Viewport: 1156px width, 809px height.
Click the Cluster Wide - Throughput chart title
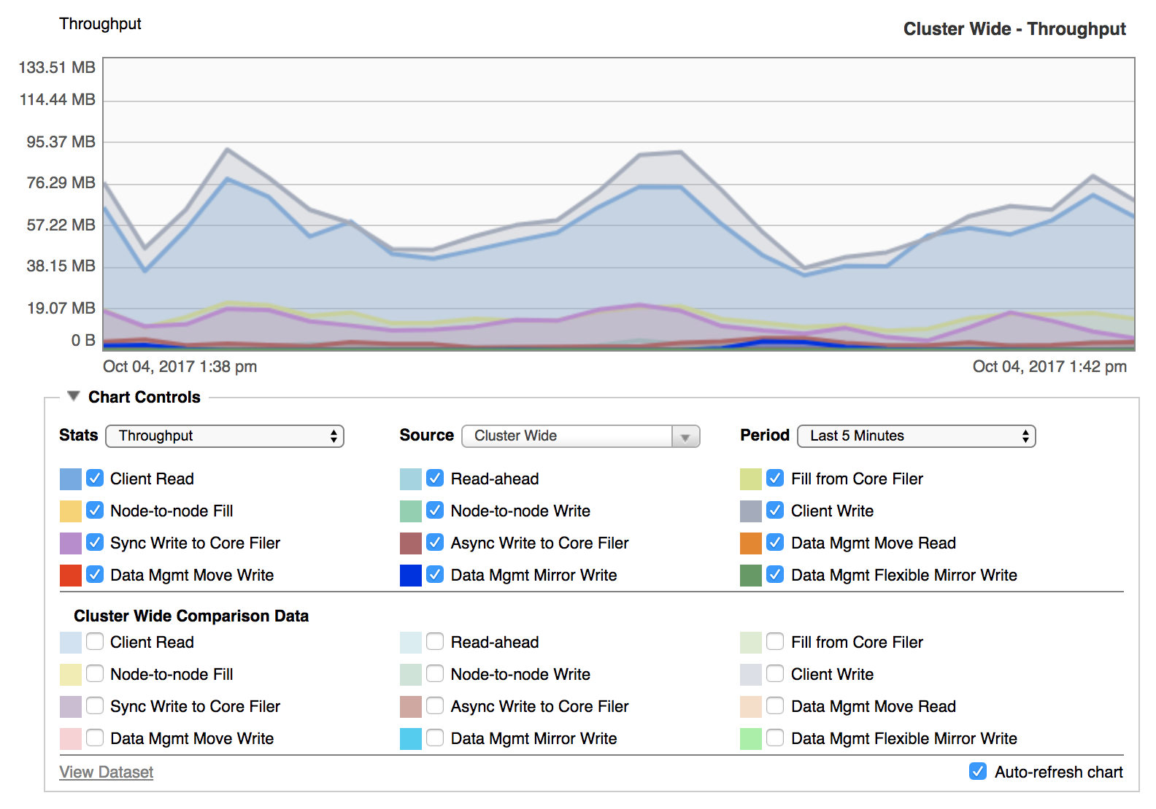tap(1014, 29)
